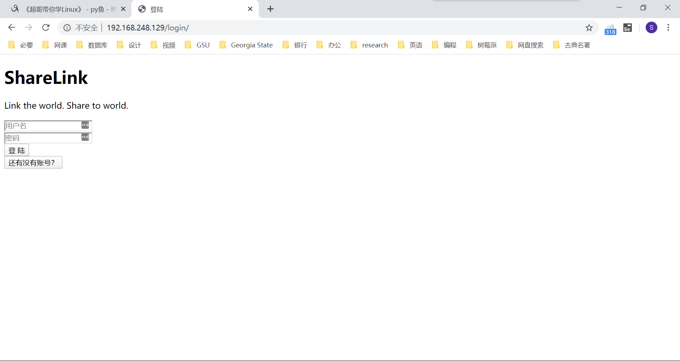Click the 登陆 login button
680x361 pixels.
pos(17,150)
